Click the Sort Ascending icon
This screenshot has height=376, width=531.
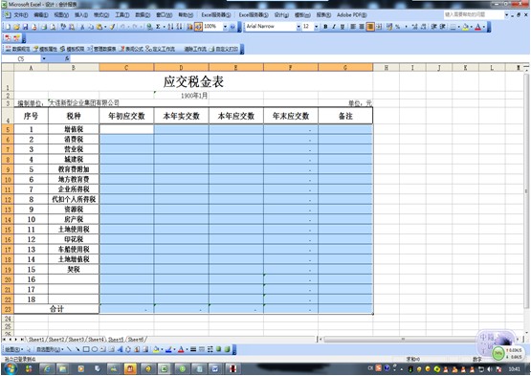click(170, 27)
